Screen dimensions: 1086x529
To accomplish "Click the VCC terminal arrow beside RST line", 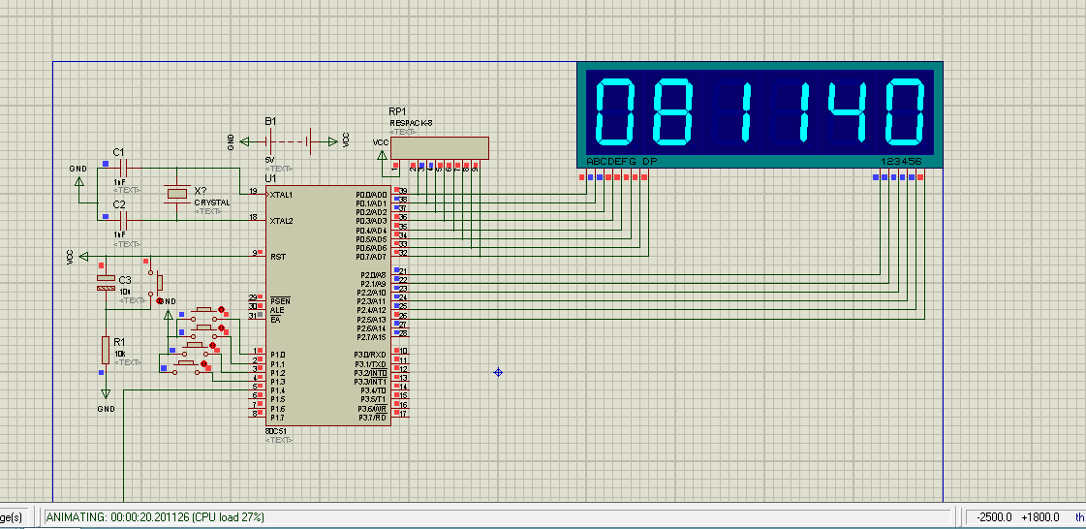I will click(x=83, y=257).
